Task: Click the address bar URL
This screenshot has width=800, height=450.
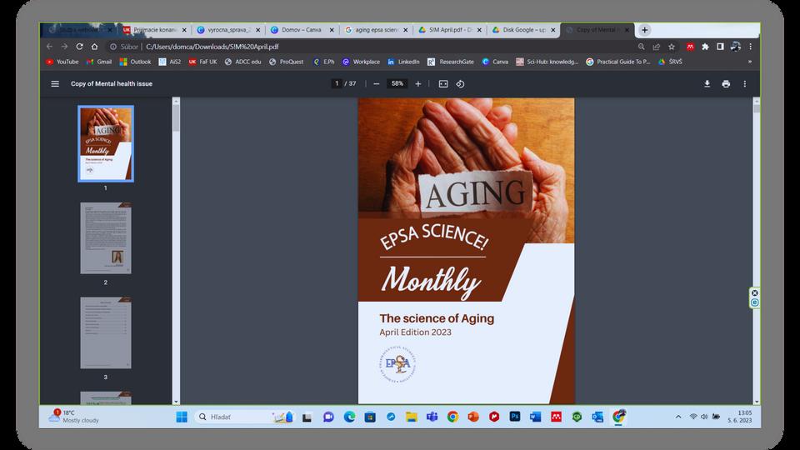Action: 212,47
